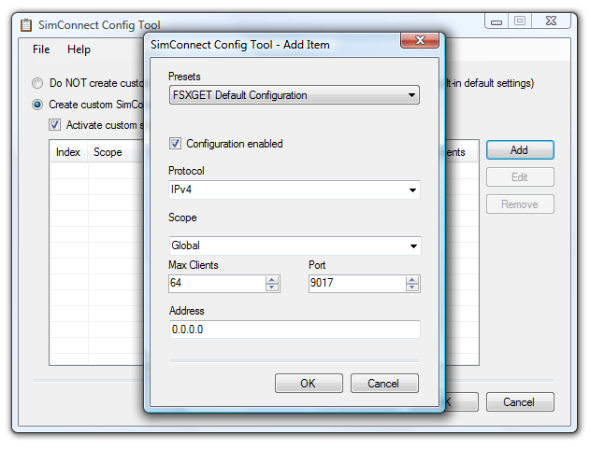Click into the Address field

(x=295, y=330)
